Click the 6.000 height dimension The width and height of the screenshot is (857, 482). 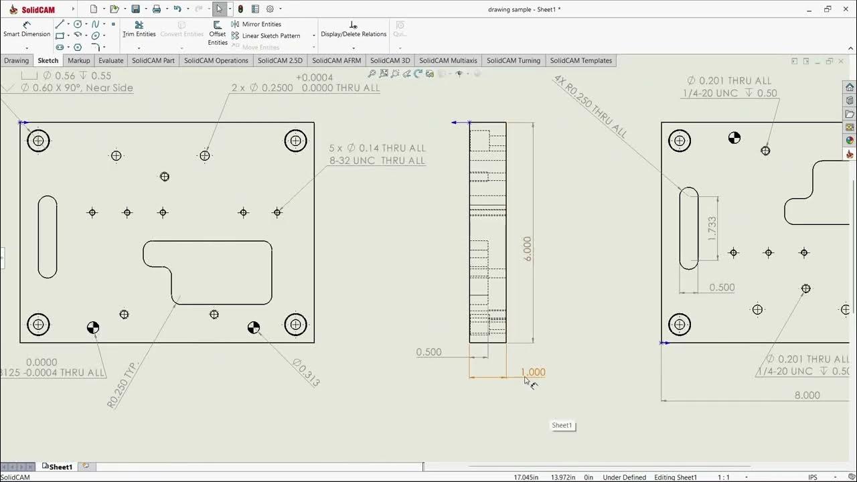(x=527, y=248)
